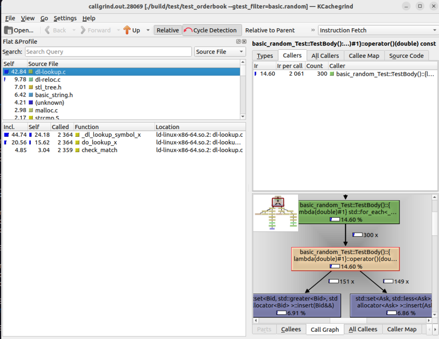This screenshot has height=339, width=439.
Task: Click the set<Ask> insert graph node
Action: click(x=391, y=306)
